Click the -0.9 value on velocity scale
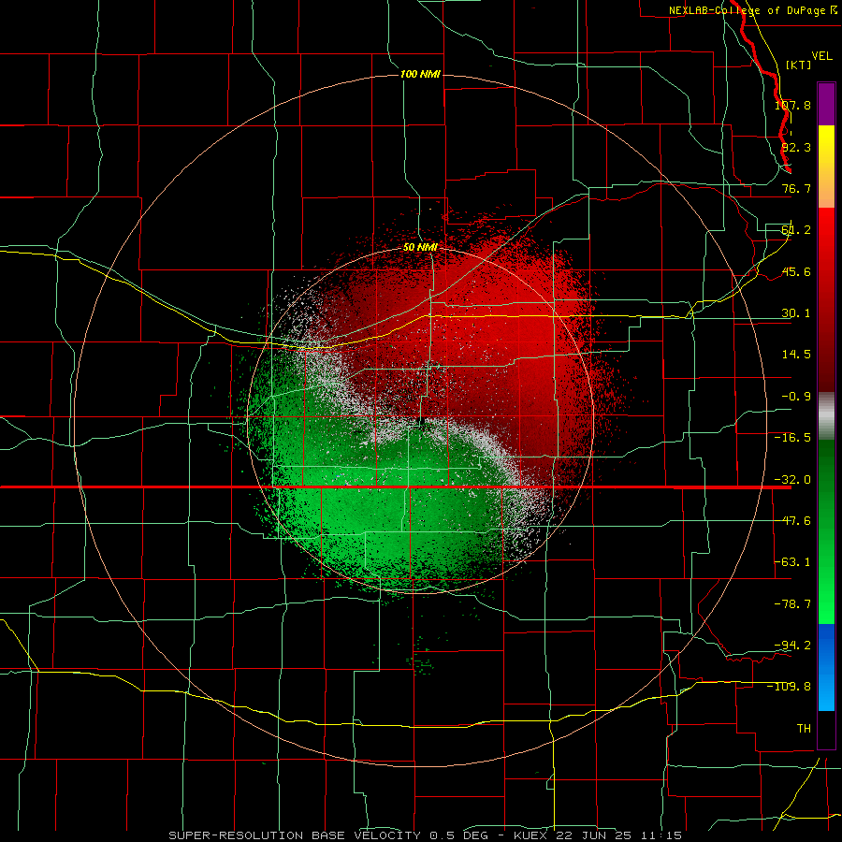Viewport: 842px width, 842px height. pyautogui.click(x=796, y=397)
